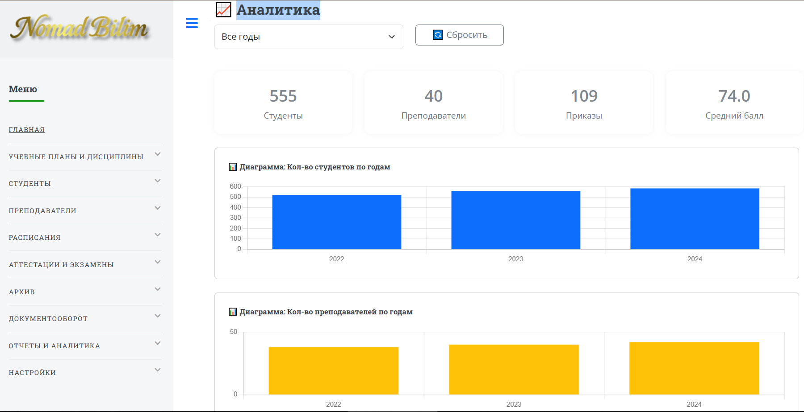
Task: Click the 2022 yellow bar in teachers chart
Action: [333, 371]
